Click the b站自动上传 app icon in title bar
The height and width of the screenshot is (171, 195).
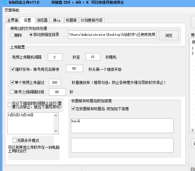pyautogui.click(x=5, y=2)
